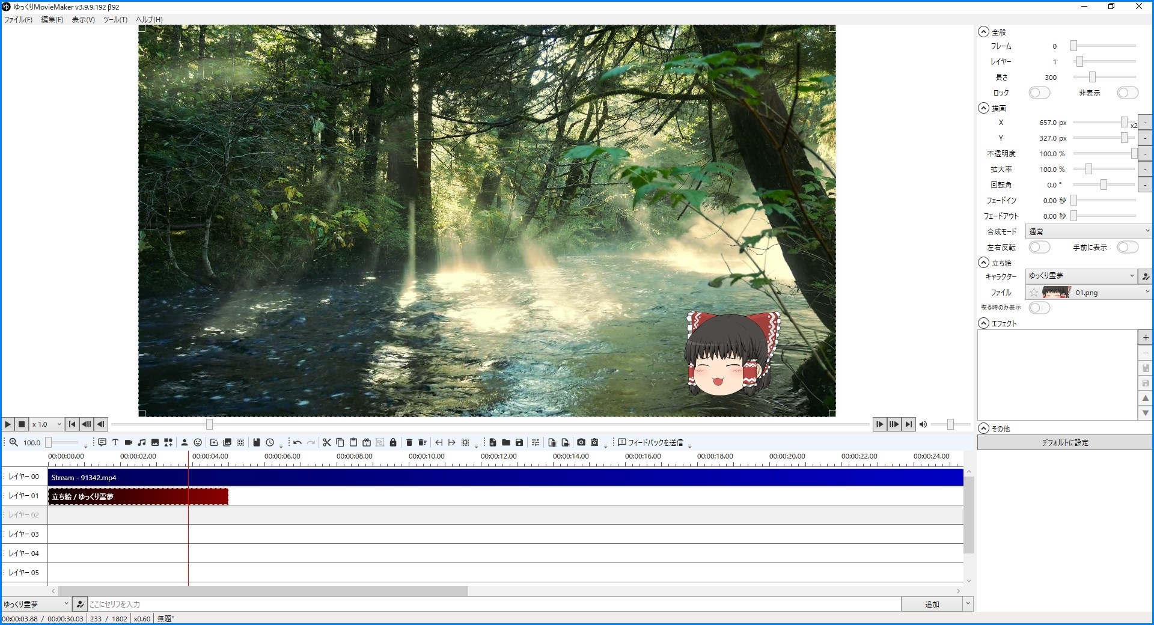This screenshot has width=1154, height=625.
Task: Open the 表示(V) menu
Action: coord(84,20)
